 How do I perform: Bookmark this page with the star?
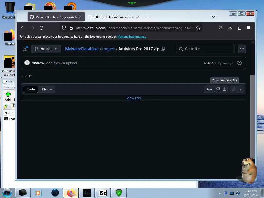point(198,28)
